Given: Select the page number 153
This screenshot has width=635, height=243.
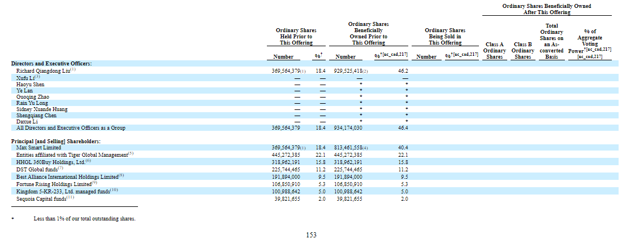Looking at the screenshot, I should point(311,235).
